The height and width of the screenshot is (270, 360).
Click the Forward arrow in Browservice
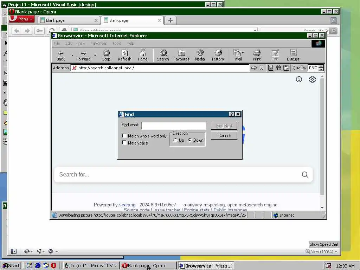pos(83,56)
